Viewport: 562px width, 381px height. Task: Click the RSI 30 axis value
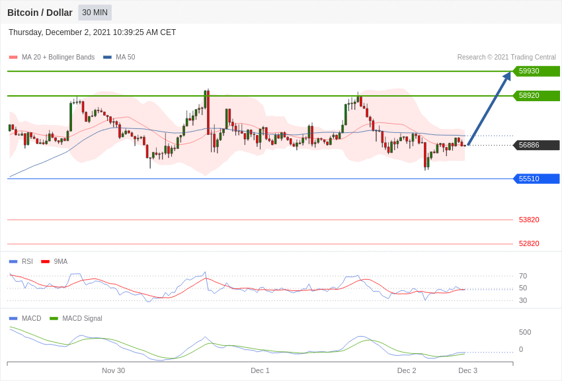(x=523, y=301)
